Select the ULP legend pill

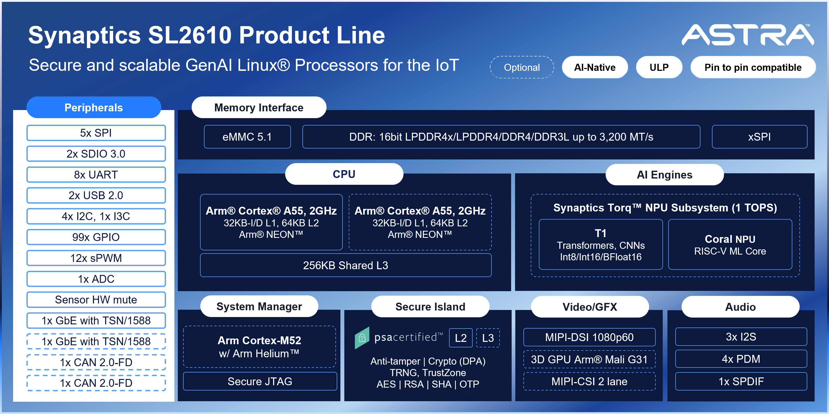pos(659,67)
